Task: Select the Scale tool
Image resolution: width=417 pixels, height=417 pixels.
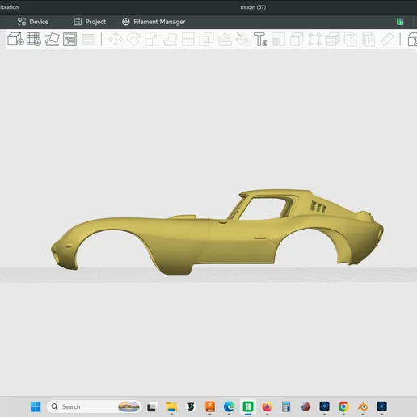Action: (x=152, y=40)
